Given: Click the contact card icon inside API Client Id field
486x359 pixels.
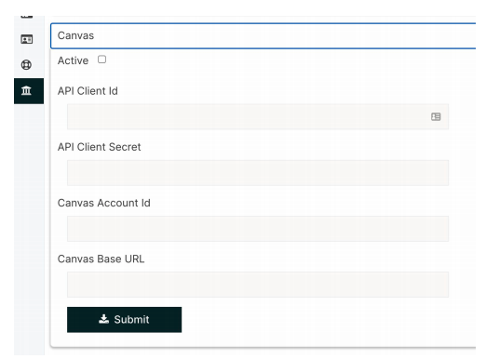Looking at the screenshot, I should [436, 116].
